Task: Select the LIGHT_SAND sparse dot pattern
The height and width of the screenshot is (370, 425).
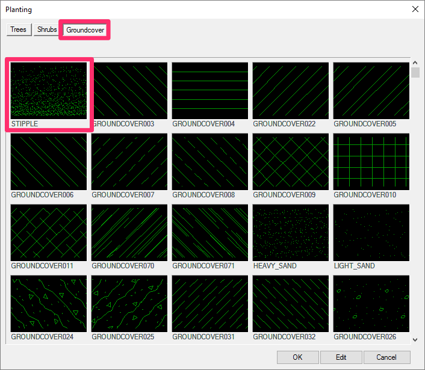Action: point(371,233)
